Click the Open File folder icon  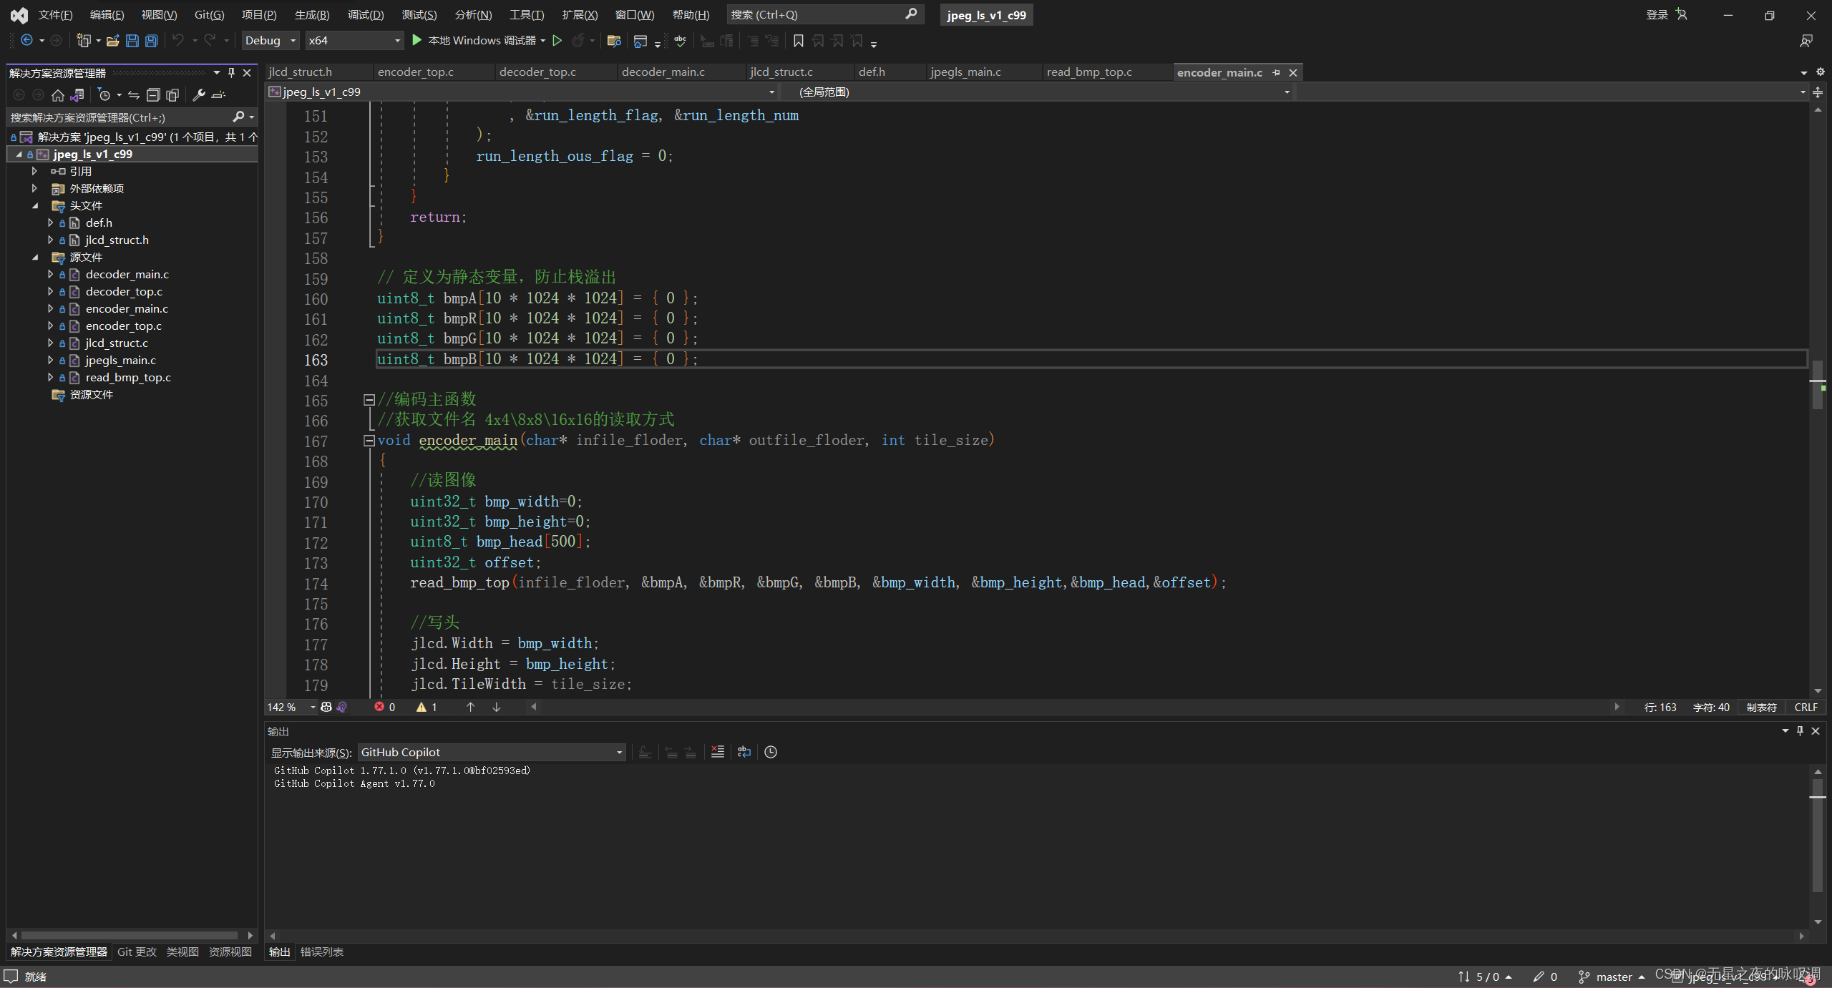pyautogui.click(x=112, y=41)
